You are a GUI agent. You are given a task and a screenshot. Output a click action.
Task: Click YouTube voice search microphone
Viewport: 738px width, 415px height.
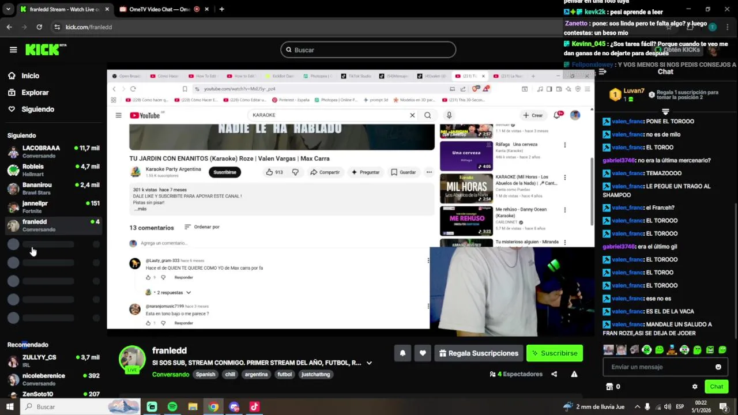[x=449, y=115]
